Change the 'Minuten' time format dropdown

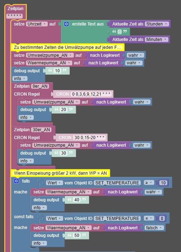click(x=156, y=40)
